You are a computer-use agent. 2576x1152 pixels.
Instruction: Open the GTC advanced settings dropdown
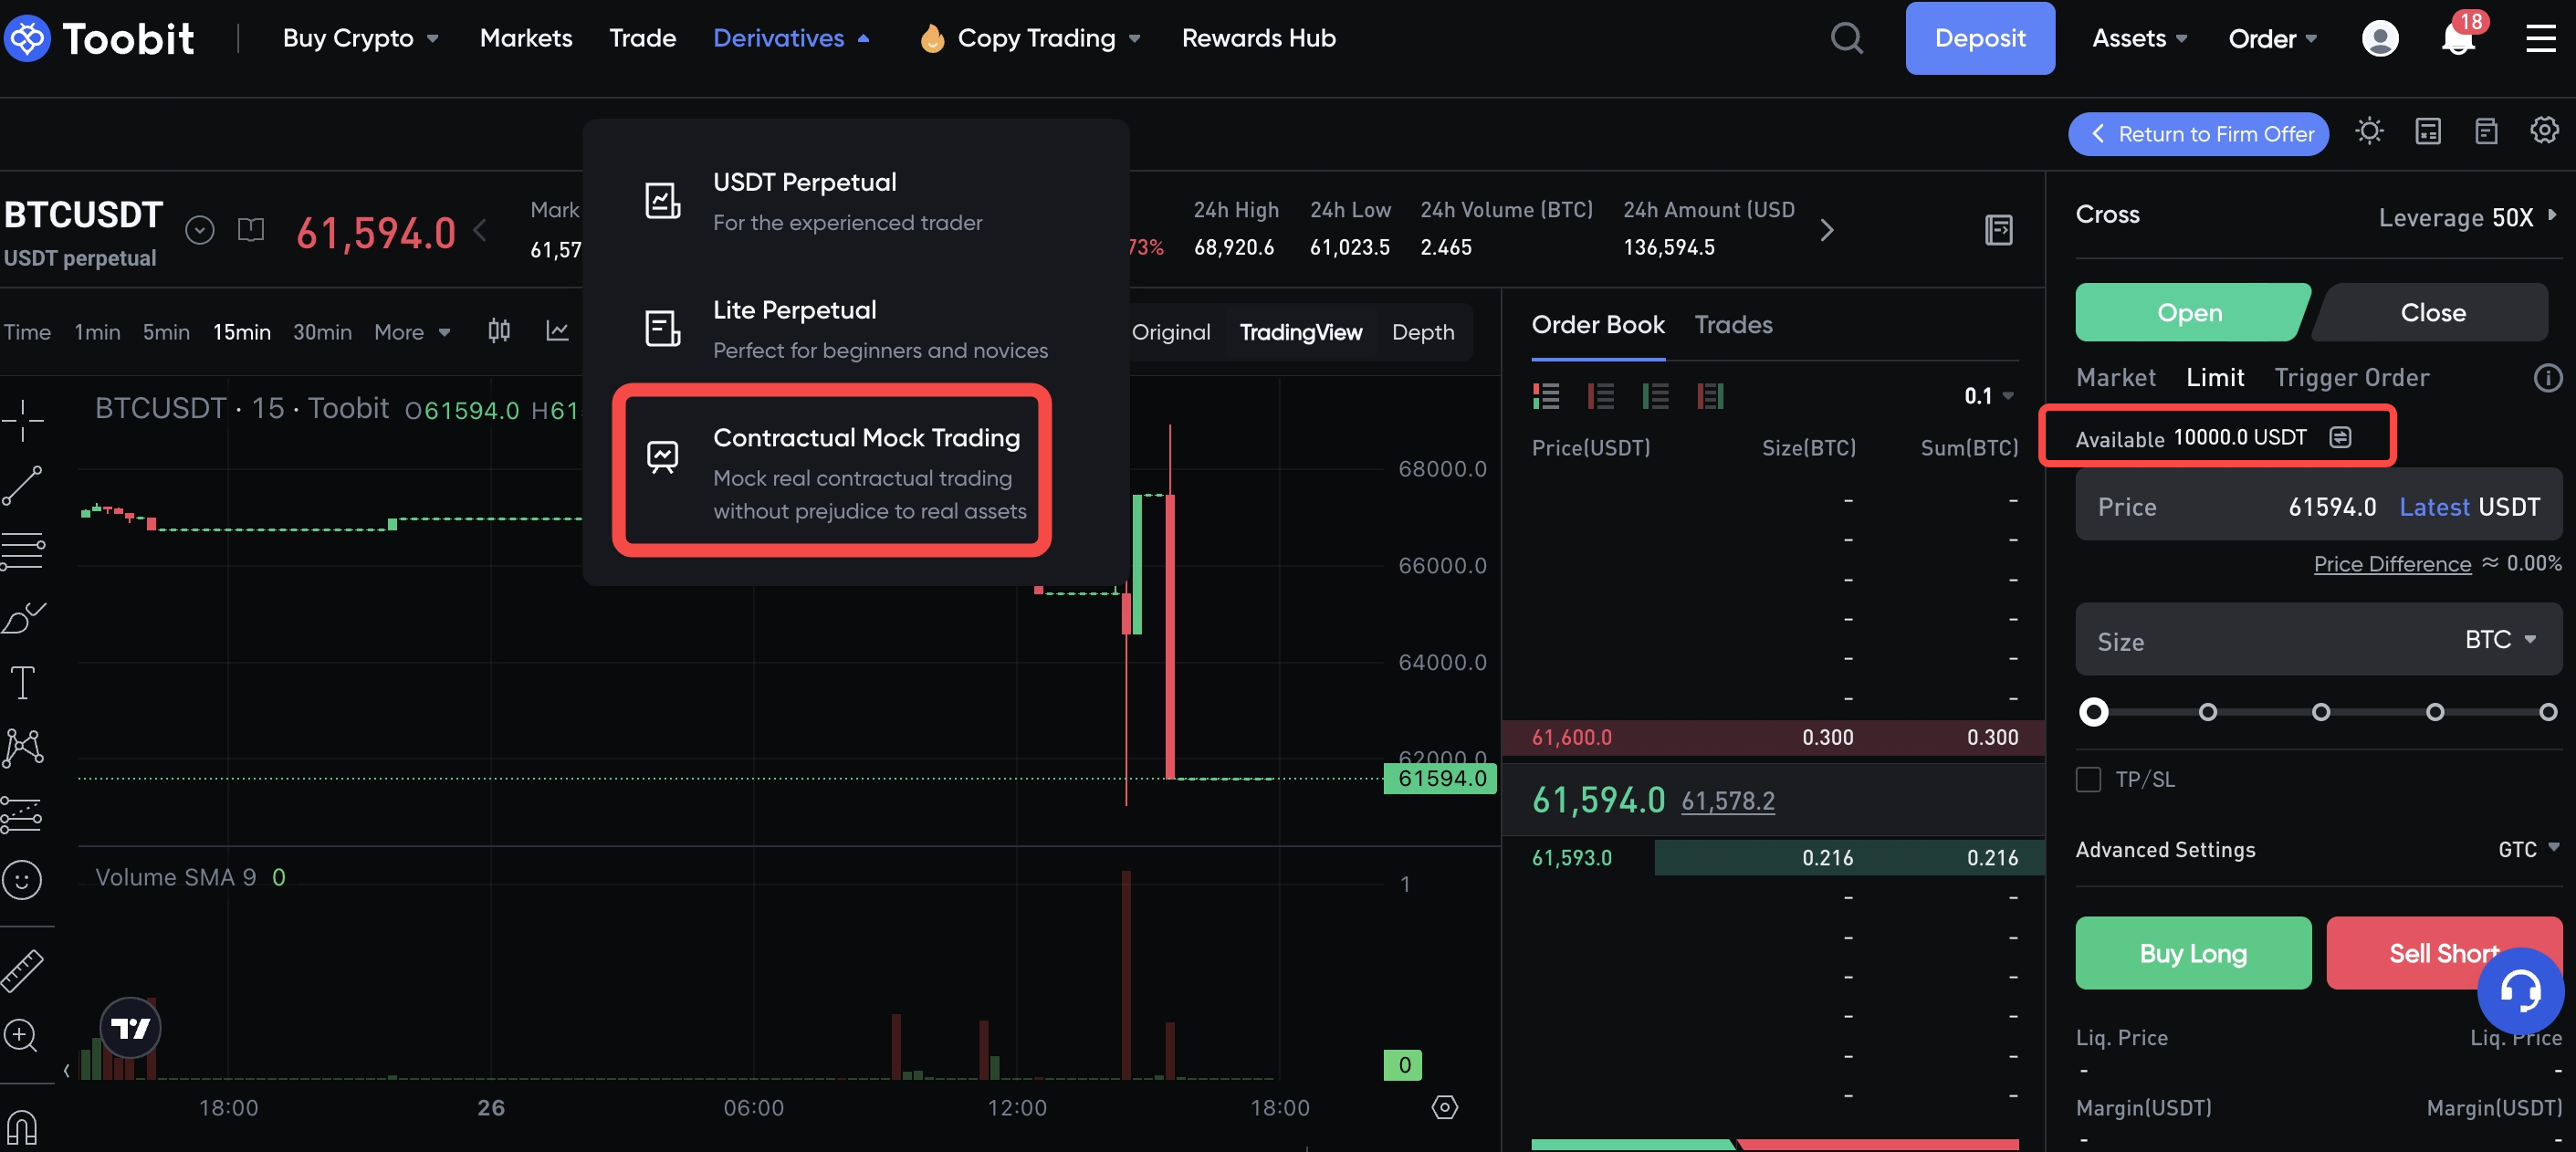[x=2527, y=849]
